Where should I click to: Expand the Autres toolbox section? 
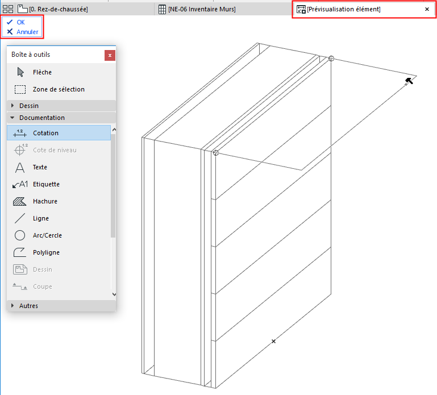pos(61,306)
